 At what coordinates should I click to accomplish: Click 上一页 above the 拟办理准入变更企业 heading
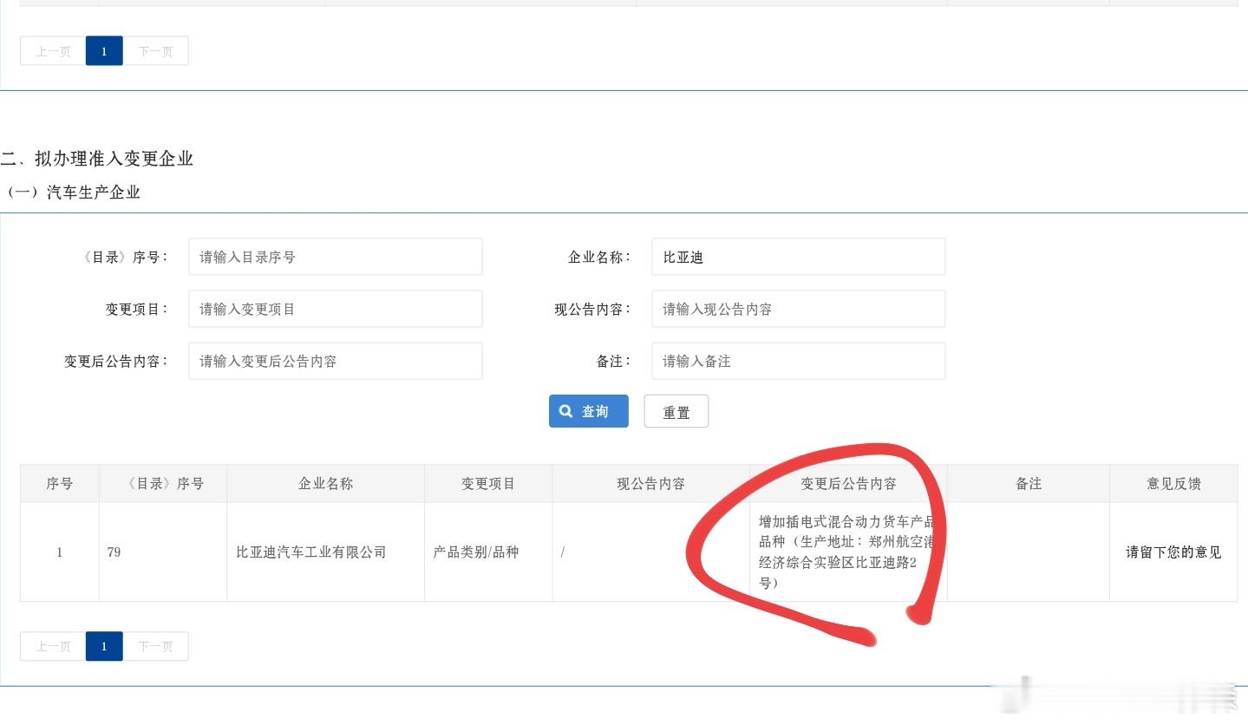[53, 51]
